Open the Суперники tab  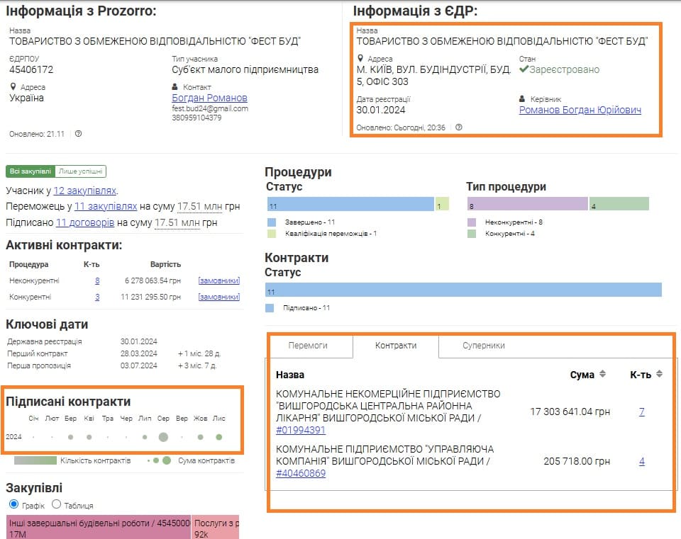[483, 346]
